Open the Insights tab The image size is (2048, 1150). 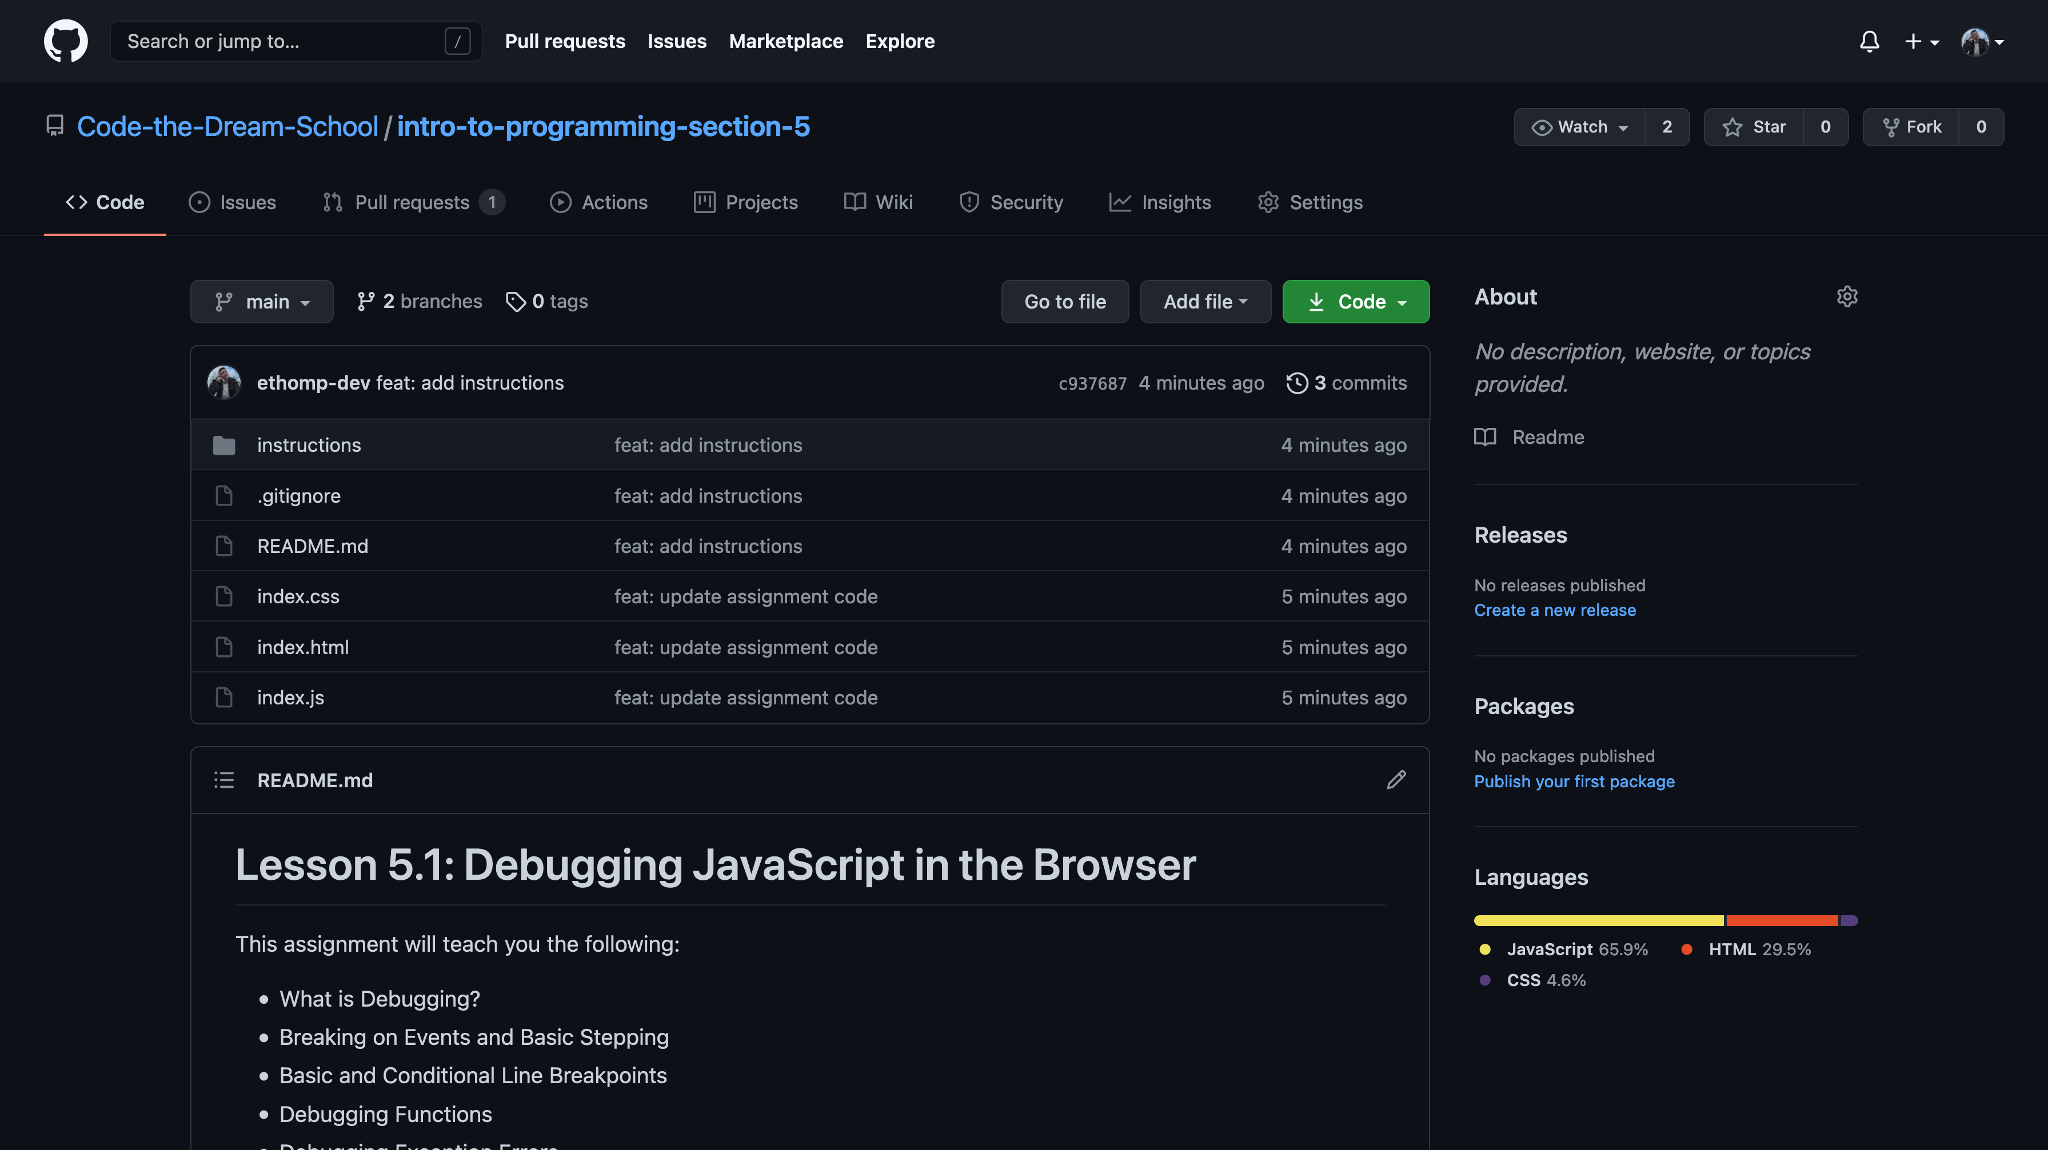[x=1160, y=202]
